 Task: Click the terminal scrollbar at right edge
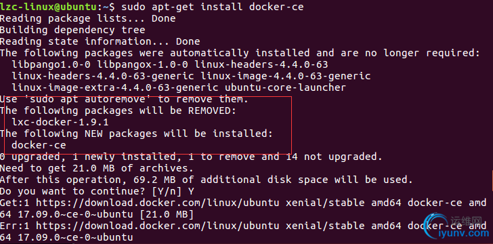click(492, 180)
